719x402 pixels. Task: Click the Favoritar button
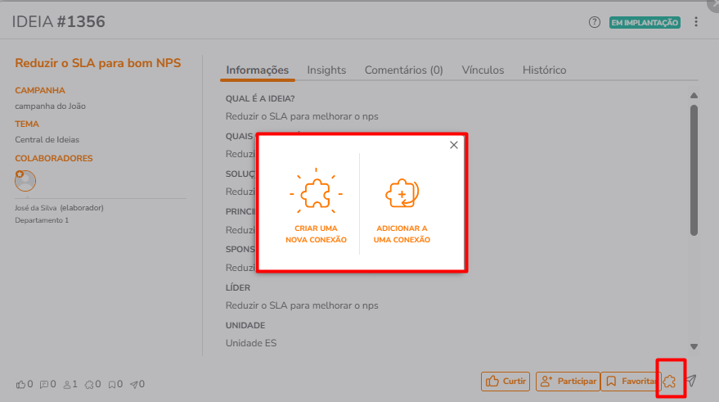click(x=630, y=382)
